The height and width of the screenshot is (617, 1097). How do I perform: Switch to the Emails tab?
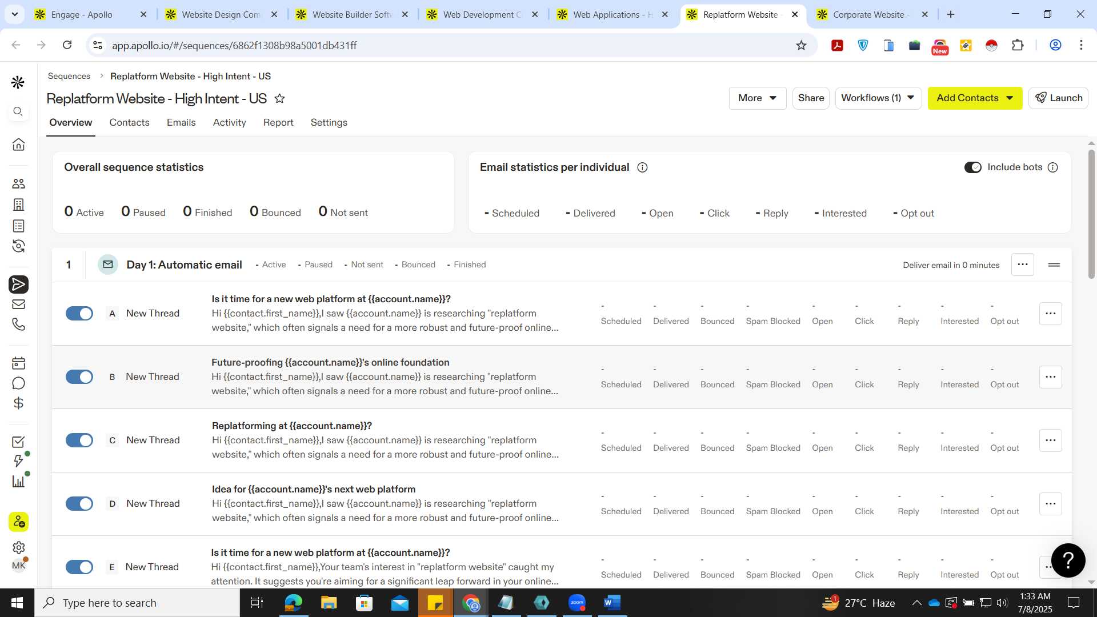click(x=181, y=122)
